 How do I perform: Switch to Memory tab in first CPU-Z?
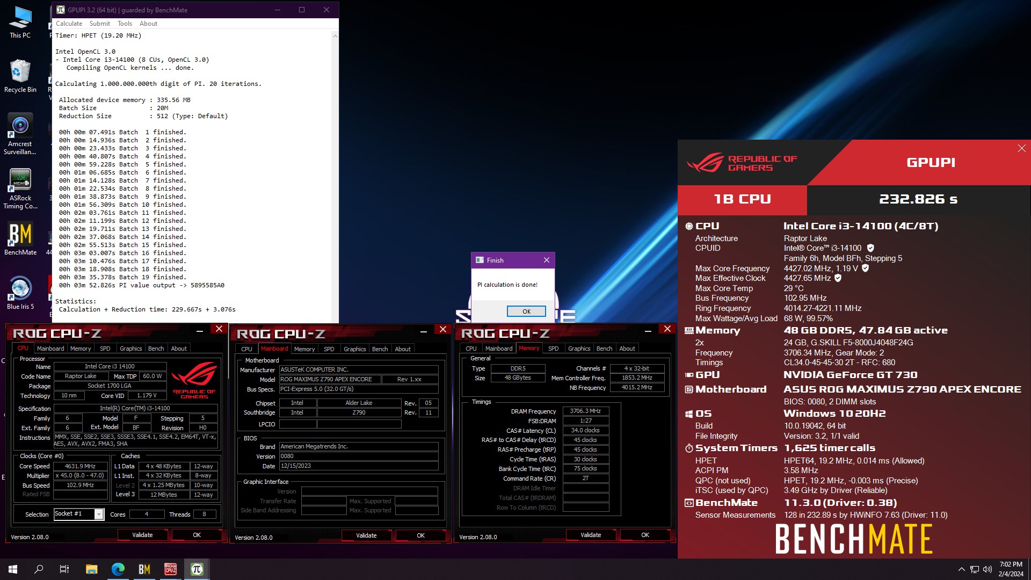click(x=81, y=349)
